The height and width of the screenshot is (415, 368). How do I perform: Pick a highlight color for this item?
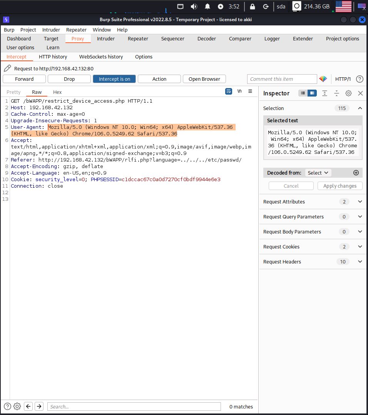click(323, 79)
